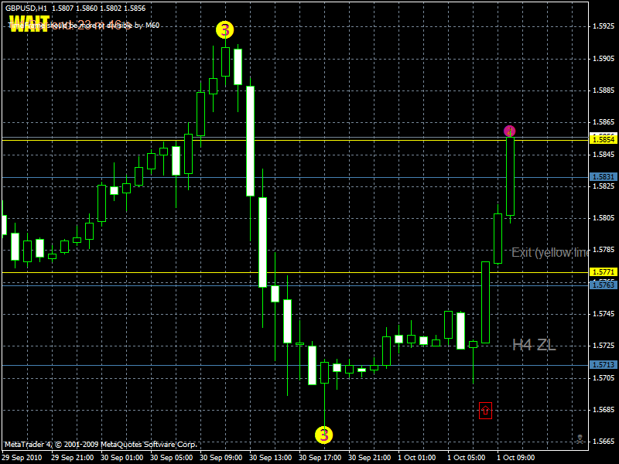This screenshot has height=464, width=619.
Task: Click the red up-arrow buy signal icon
Action: point(485,411)
